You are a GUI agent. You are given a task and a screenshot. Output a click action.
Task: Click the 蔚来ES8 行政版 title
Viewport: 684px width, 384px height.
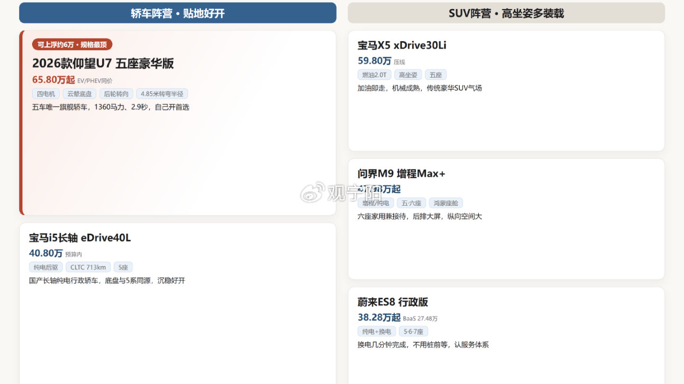pyautogui.click(x=393, y=302)
